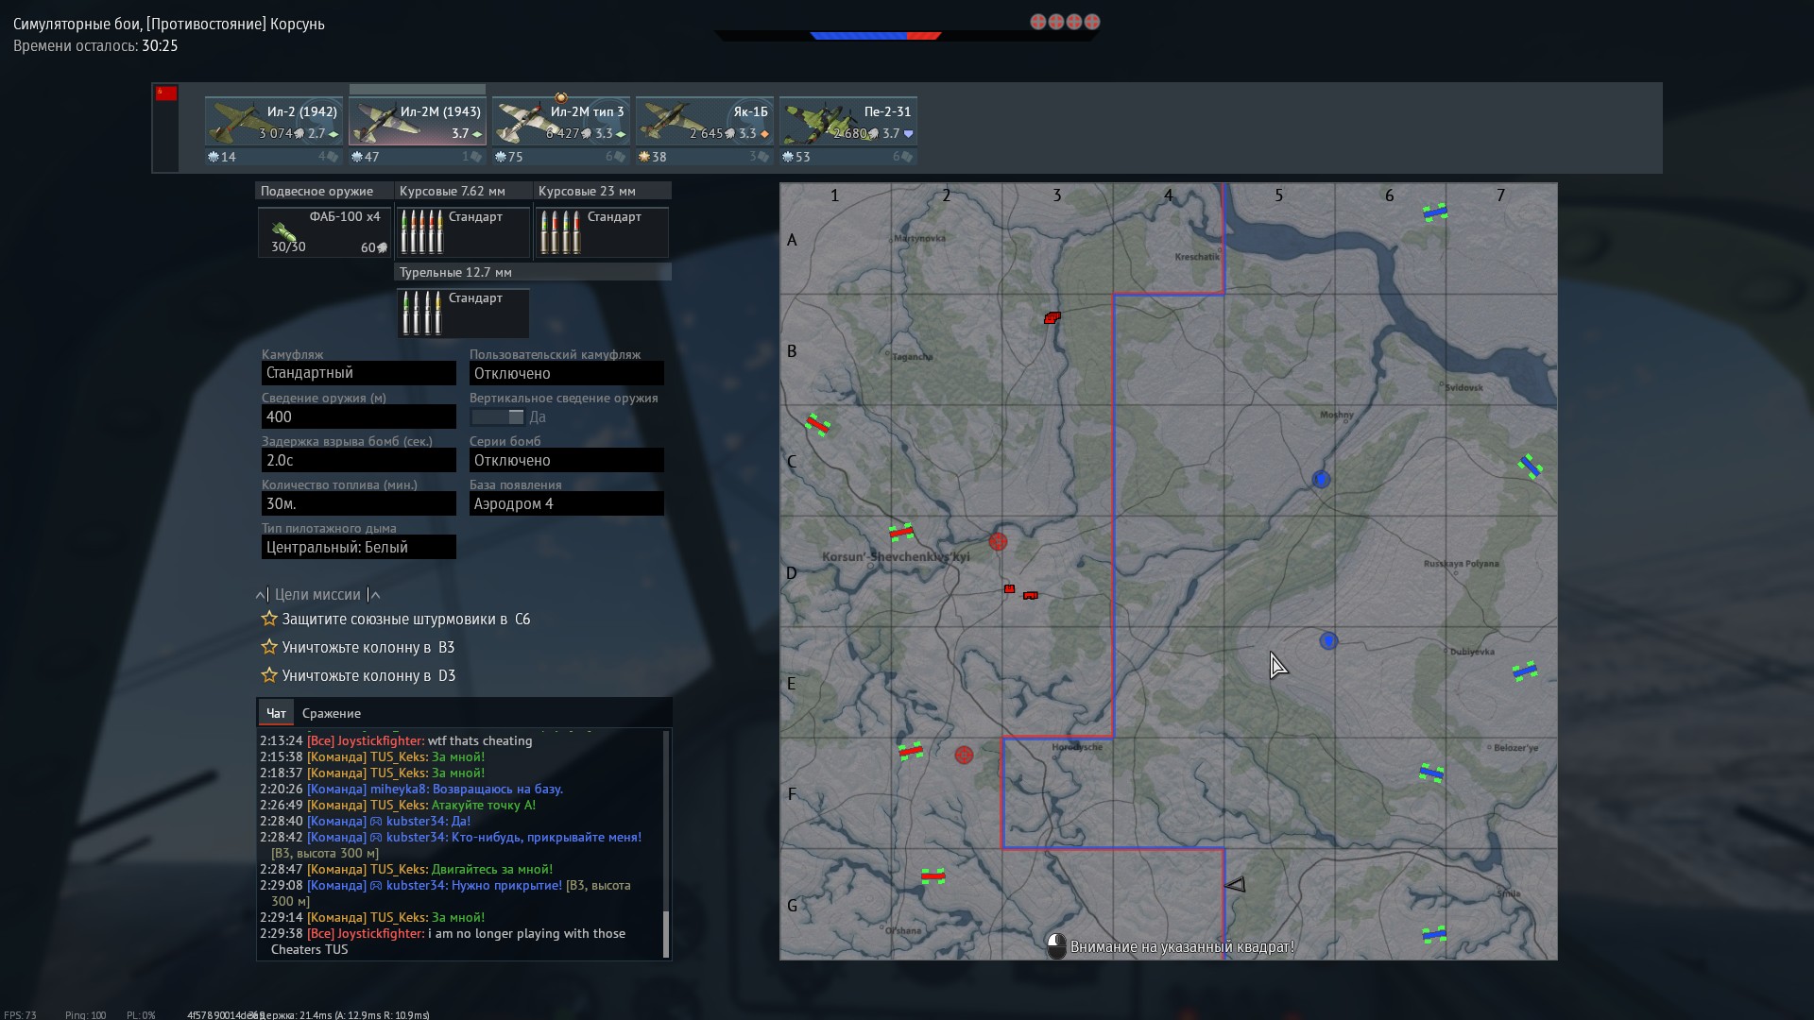This screenshot has height=1020, width=1814.
Task: Click the red circular enemy target near Korsun
Action: pos(998,541)
